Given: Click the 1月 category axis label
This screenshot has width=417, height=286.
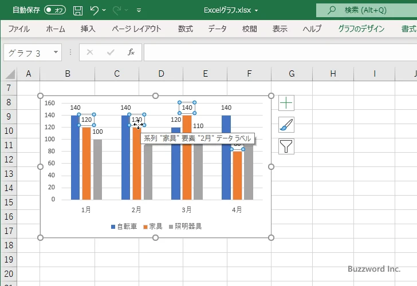Looking at the screenshot, I should 86,210.
